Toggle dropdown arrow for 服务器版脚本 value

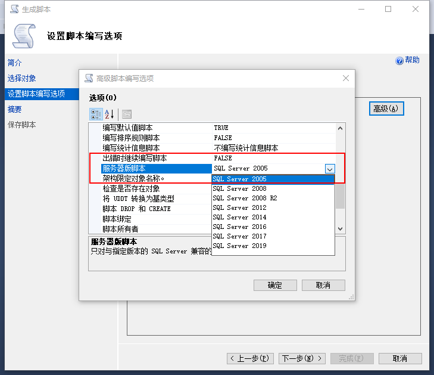point(330,169)
